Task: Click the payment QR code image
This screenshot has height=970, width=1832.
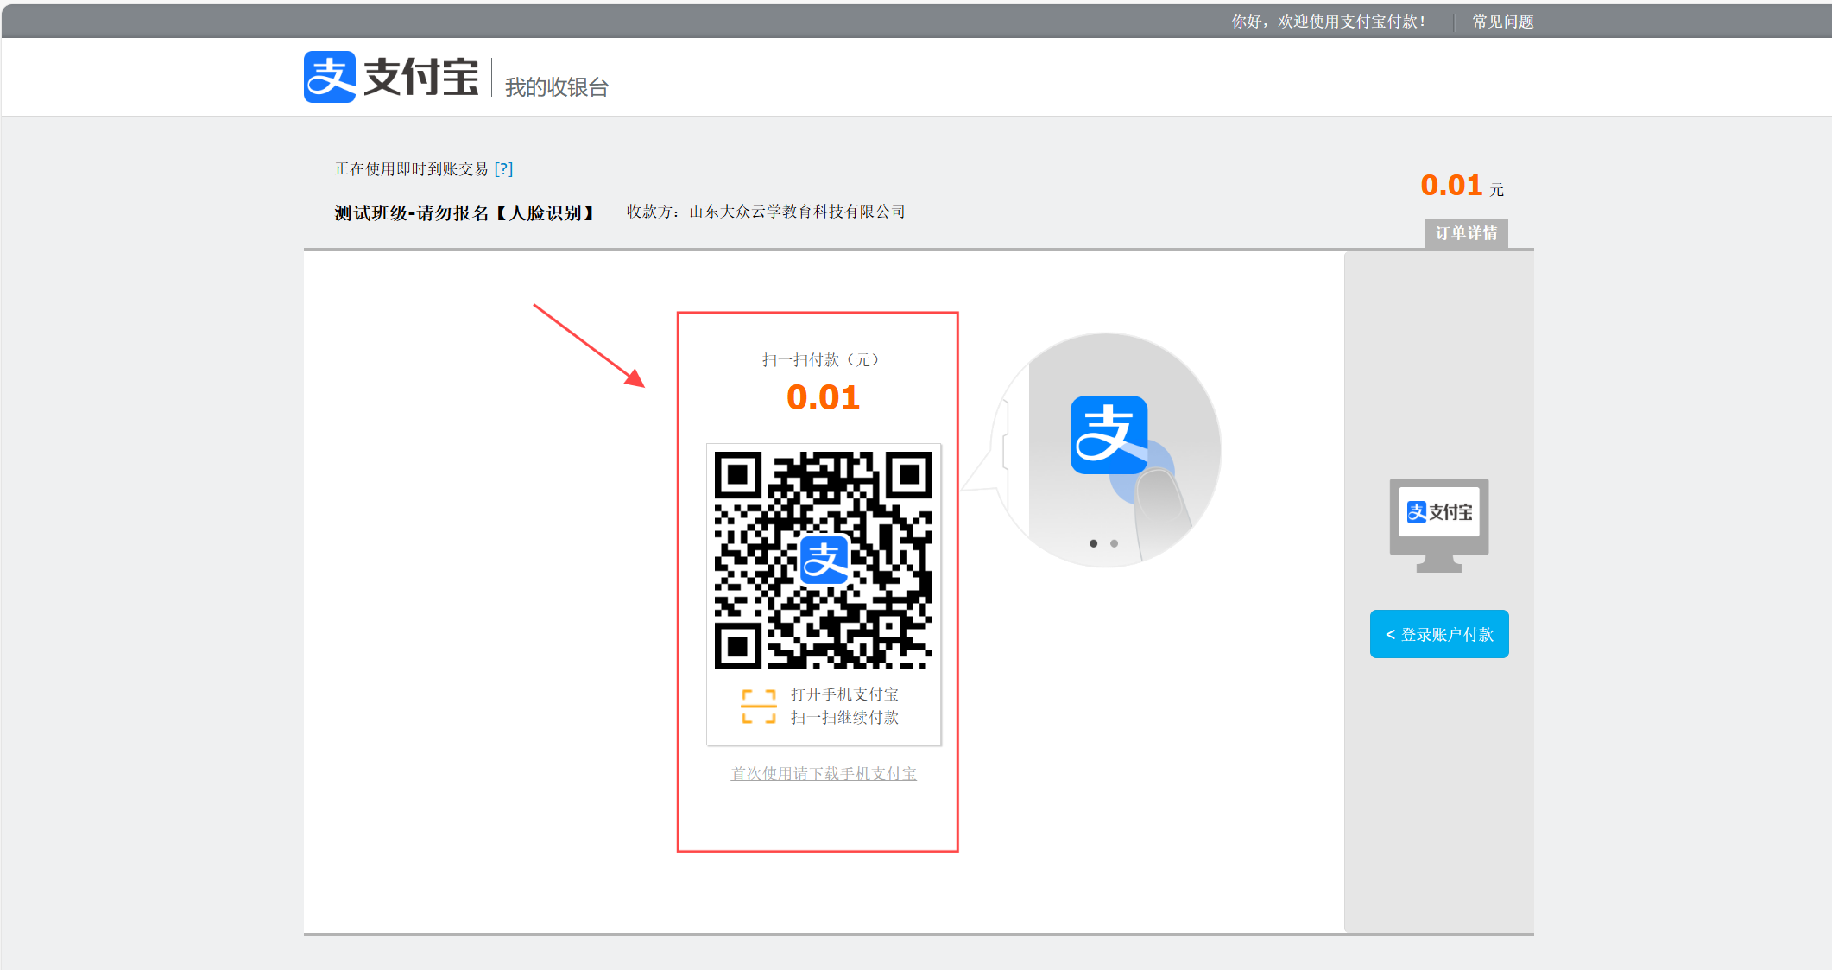Action: pos(824,560)
